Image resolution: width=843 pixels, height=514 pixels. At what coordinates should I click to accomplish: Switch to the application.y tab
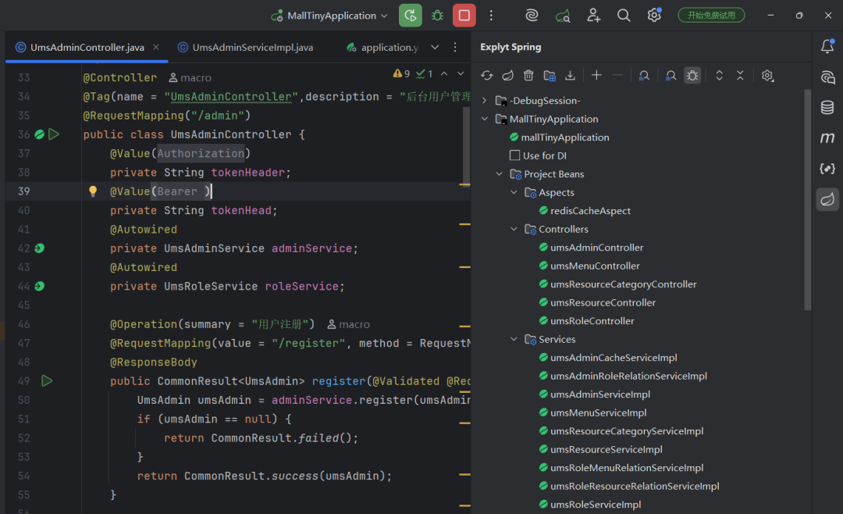(382, 48)
